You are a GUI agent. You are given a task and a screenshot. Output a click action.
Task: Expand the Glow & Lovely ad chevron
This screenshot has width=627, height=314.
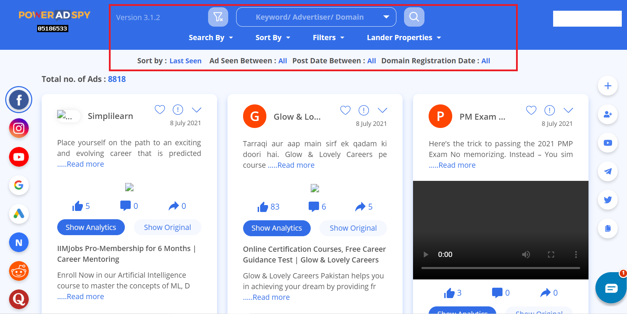[383, 110]
